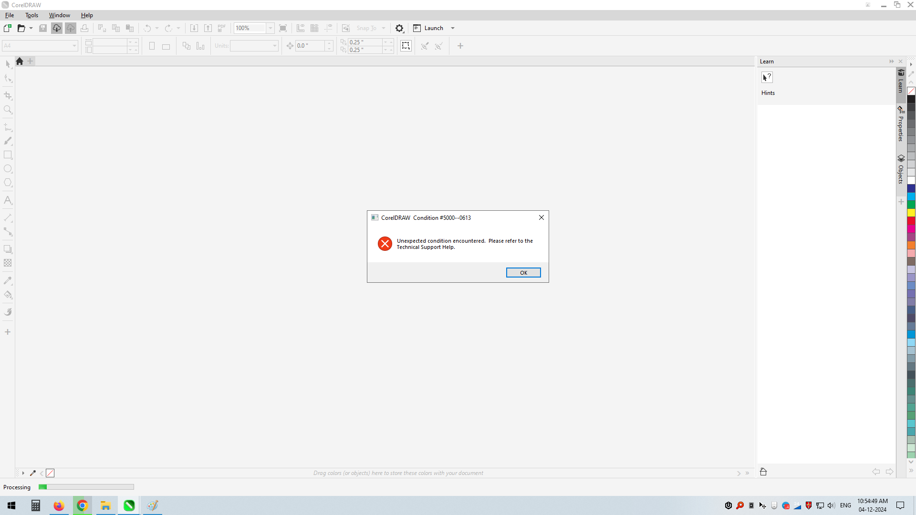
Task: Pick the red swatch in color palette
Action: click(x=911, y=221)
